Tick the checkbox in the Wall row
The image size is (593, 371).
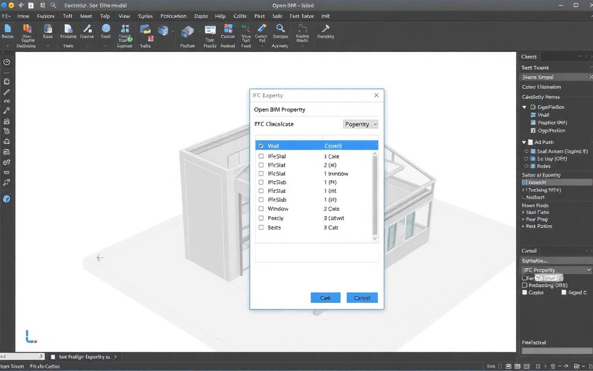click(x=261, y=146)
